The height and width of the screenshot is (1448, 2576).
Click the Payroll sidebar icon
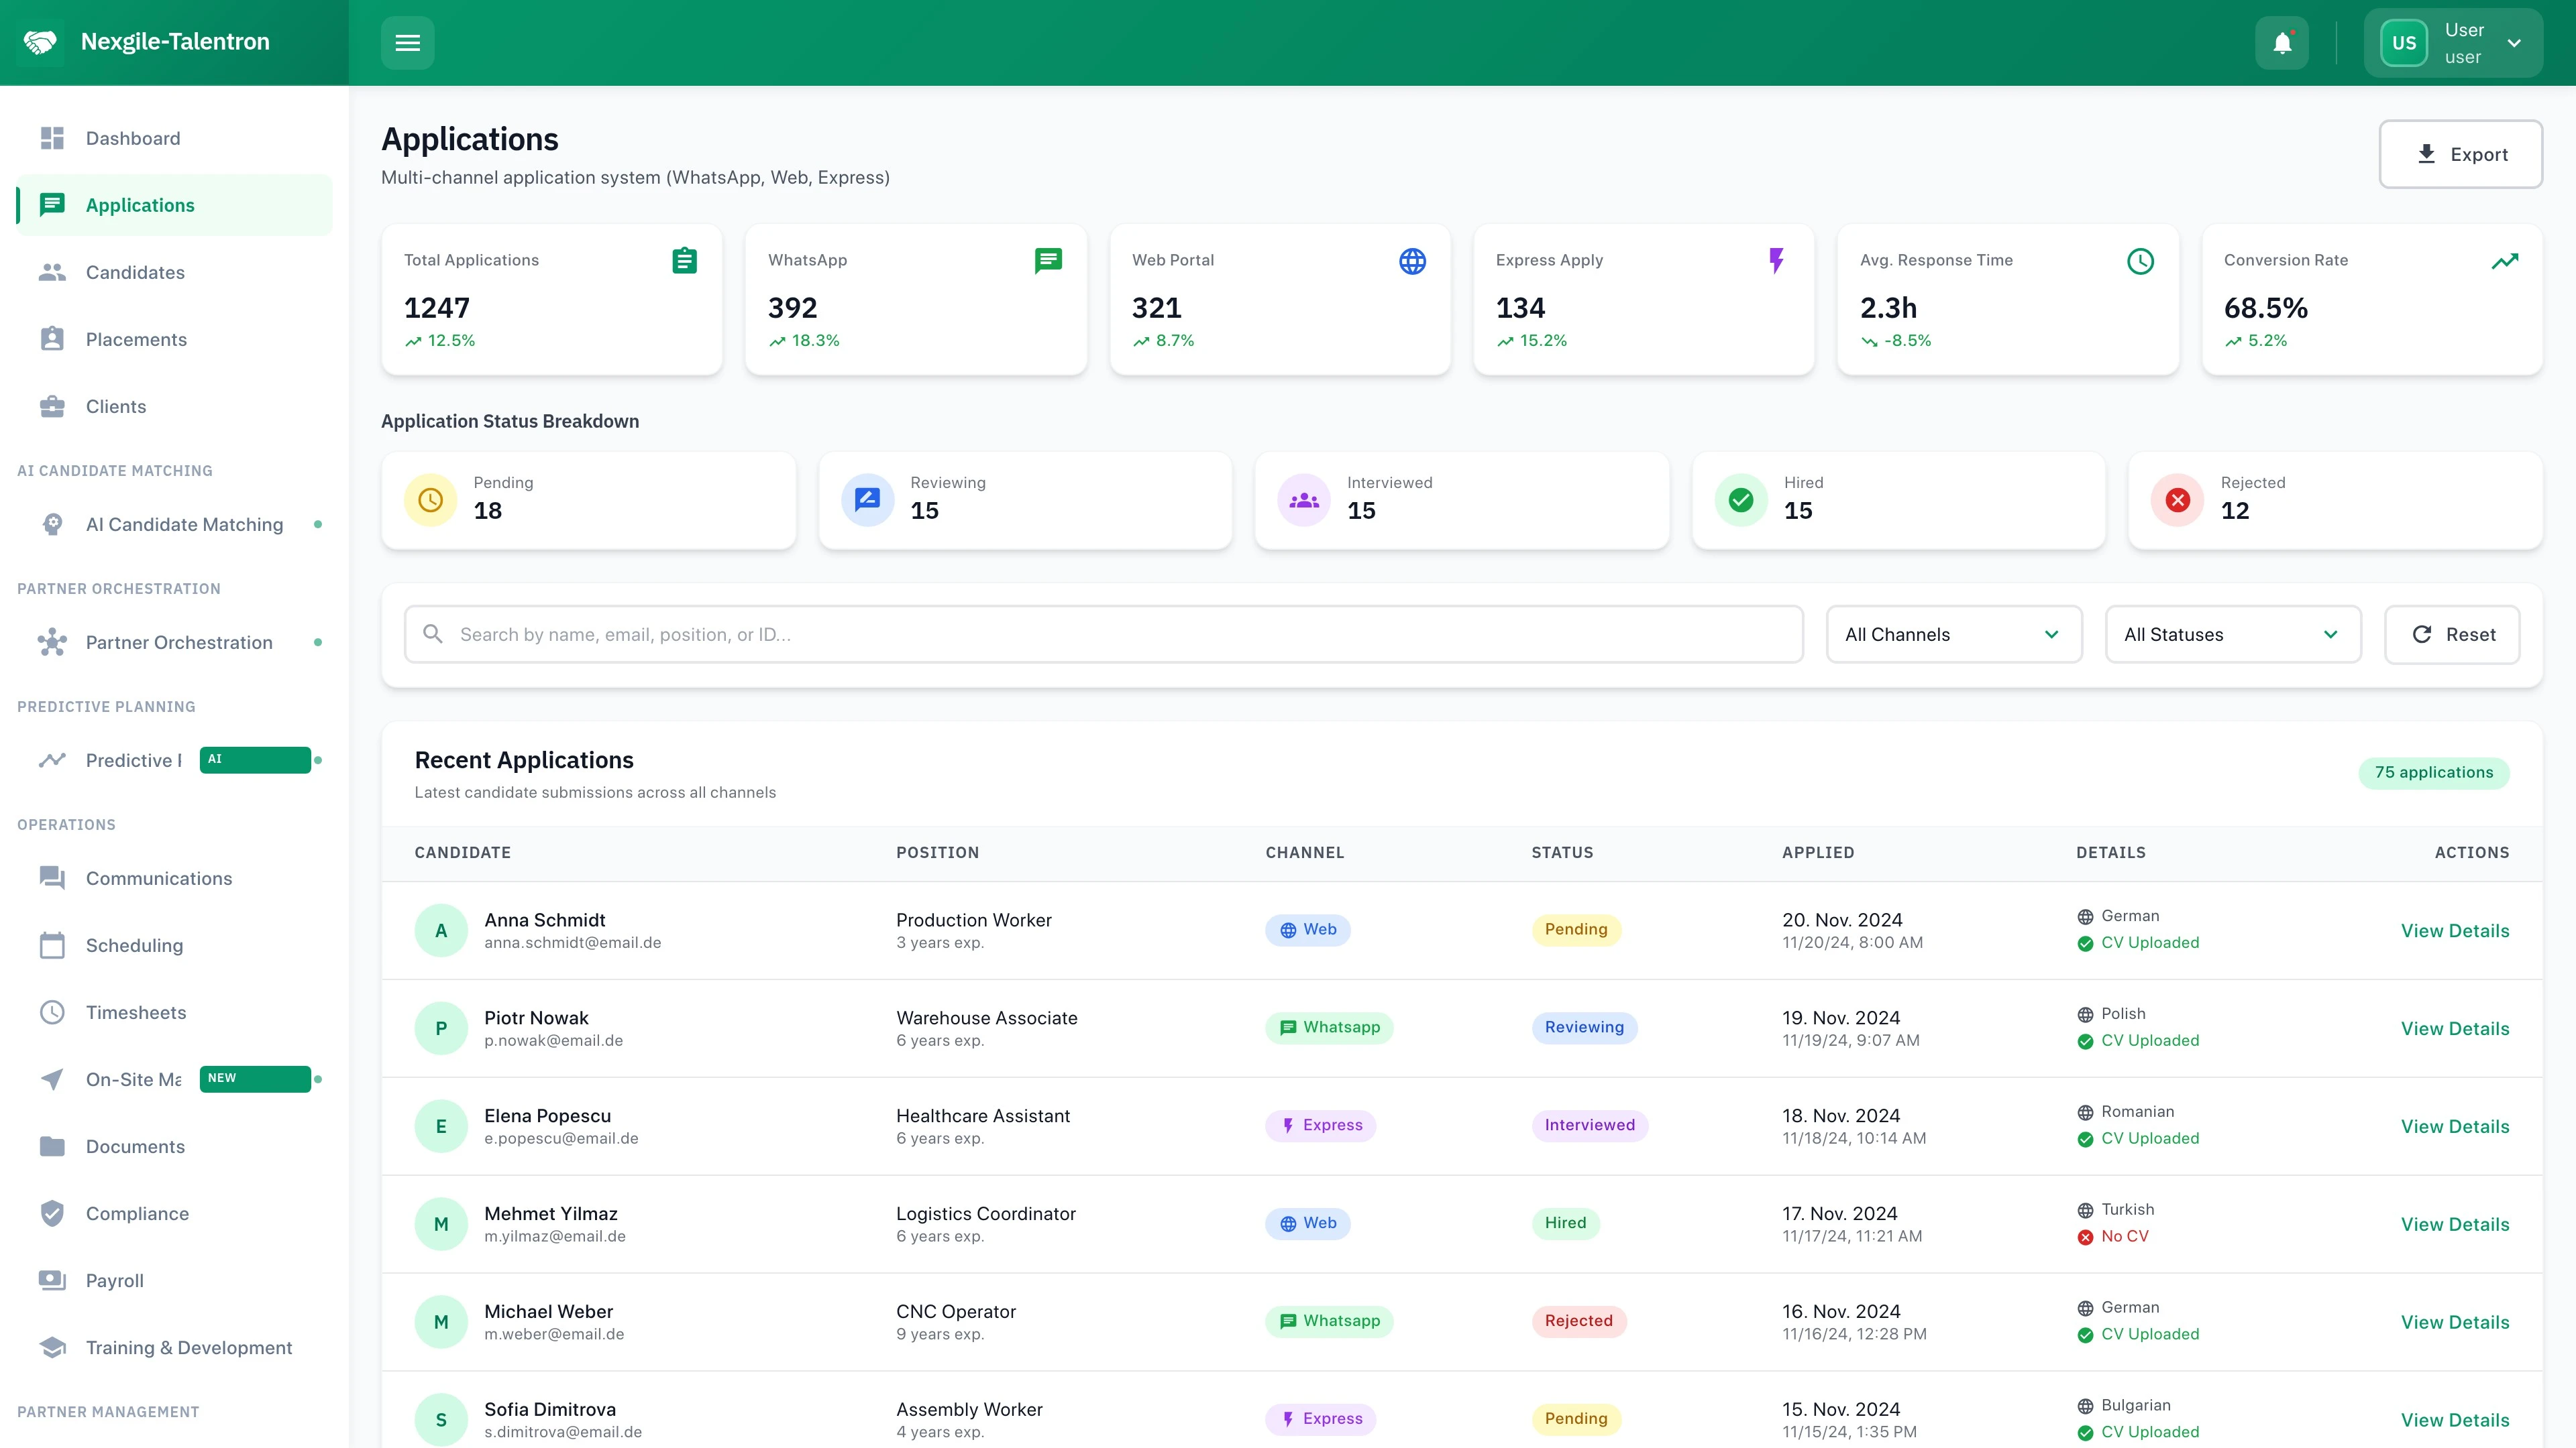[52, 1280]
